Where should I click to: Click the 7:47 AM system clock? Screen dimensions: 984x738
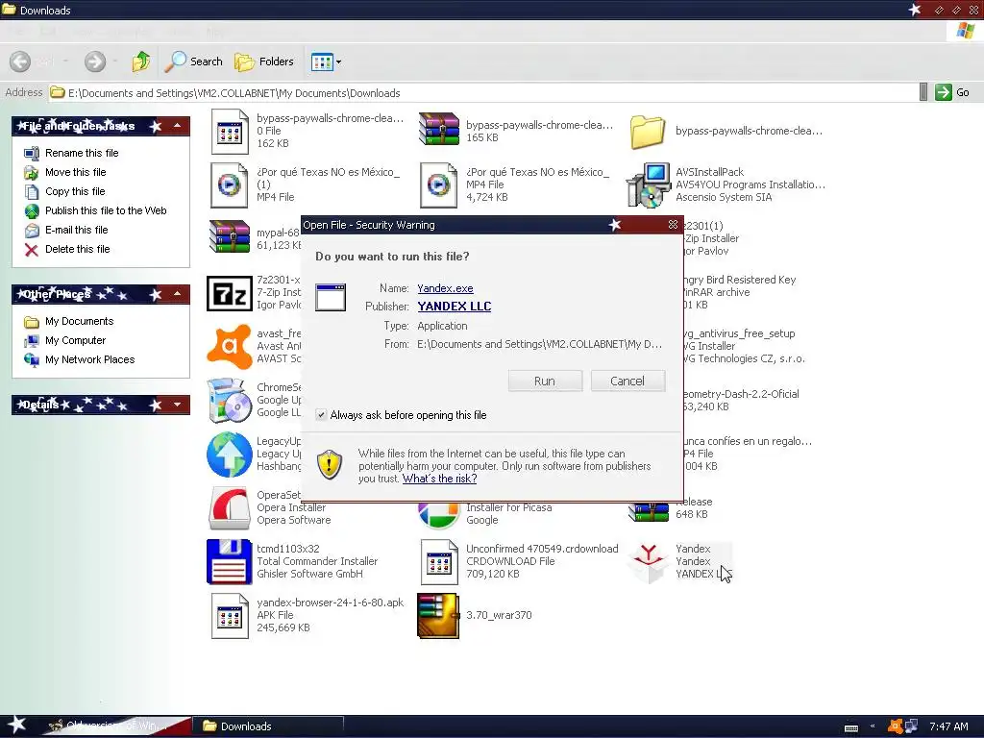coord(948,726)
